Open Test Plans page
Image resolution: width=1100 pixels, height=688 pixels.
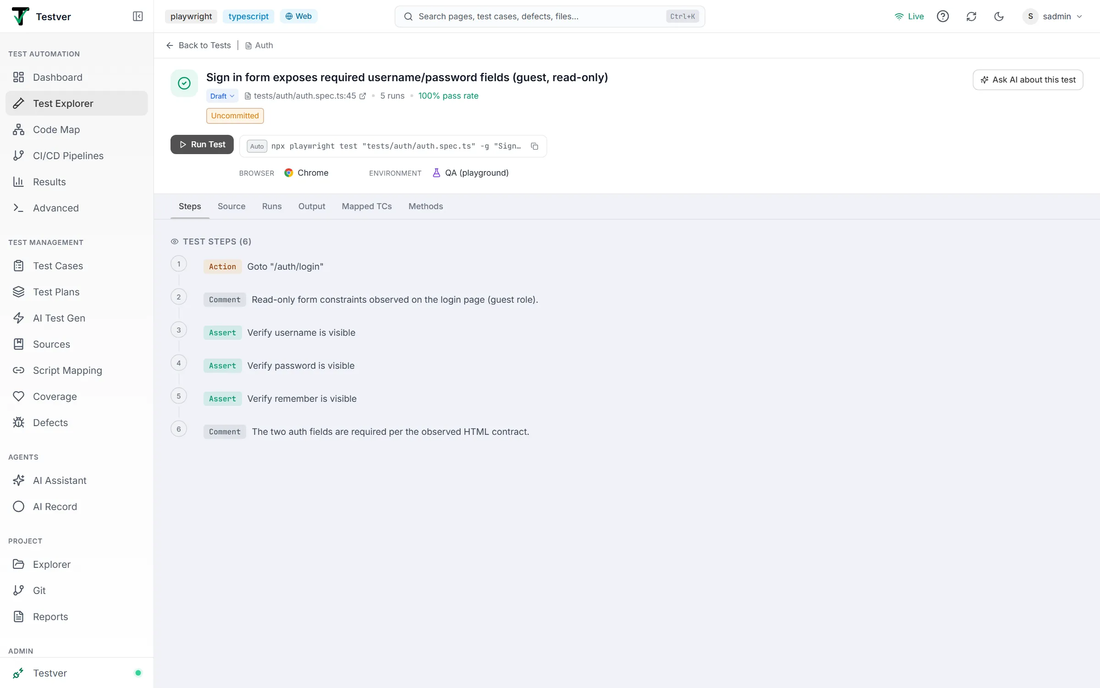pos(77,292)
